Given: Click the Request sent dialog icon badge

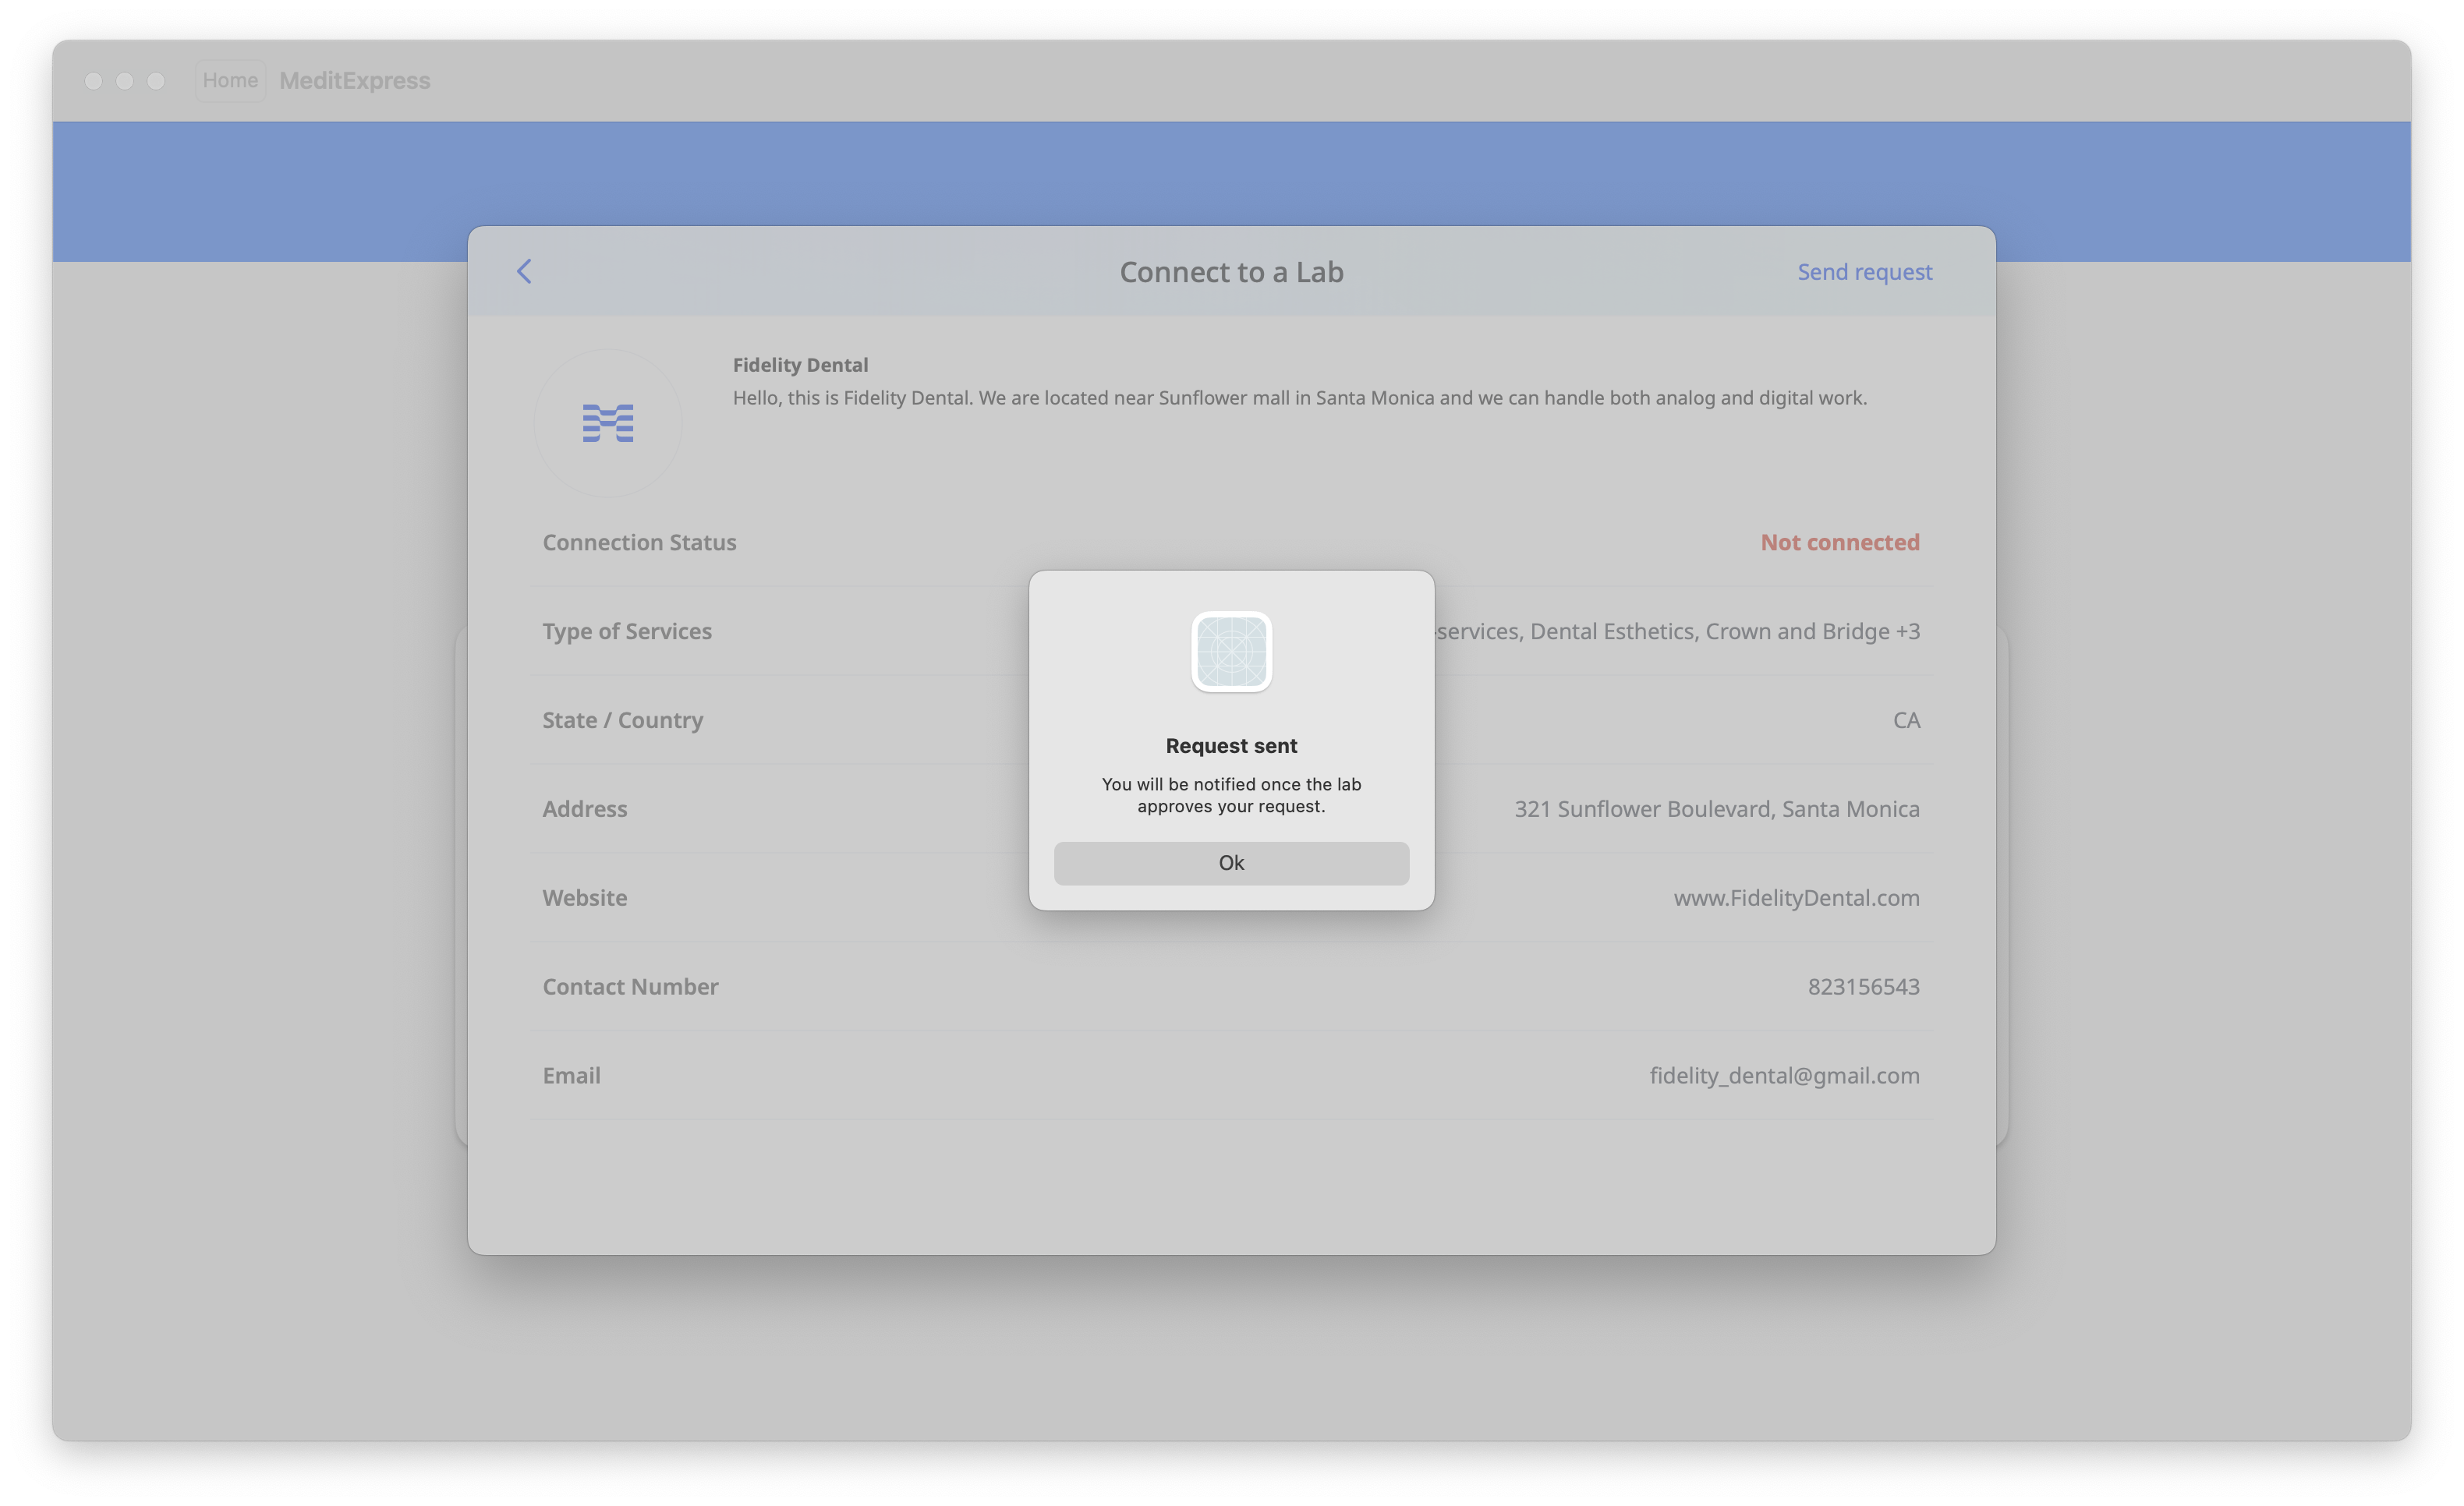Looking at the screenshot, I should pyautogui.click(x=1231, y=652).
